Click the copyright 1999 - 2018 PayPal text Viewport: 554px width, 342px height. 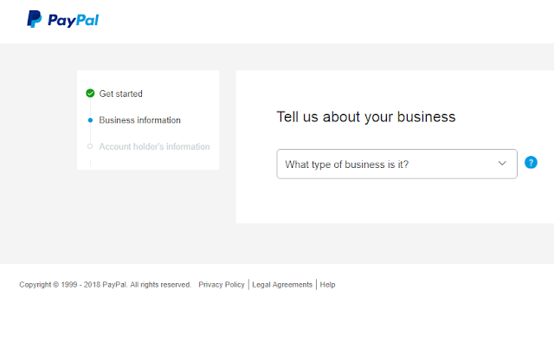point(106,285)
